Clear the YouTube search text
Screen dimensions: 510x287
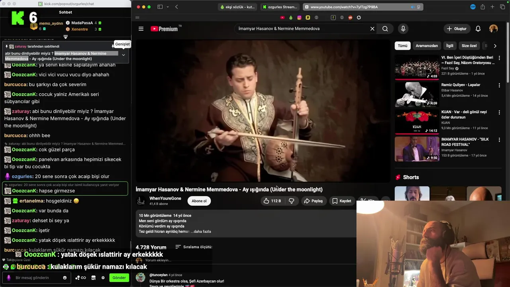pos(372,29)
